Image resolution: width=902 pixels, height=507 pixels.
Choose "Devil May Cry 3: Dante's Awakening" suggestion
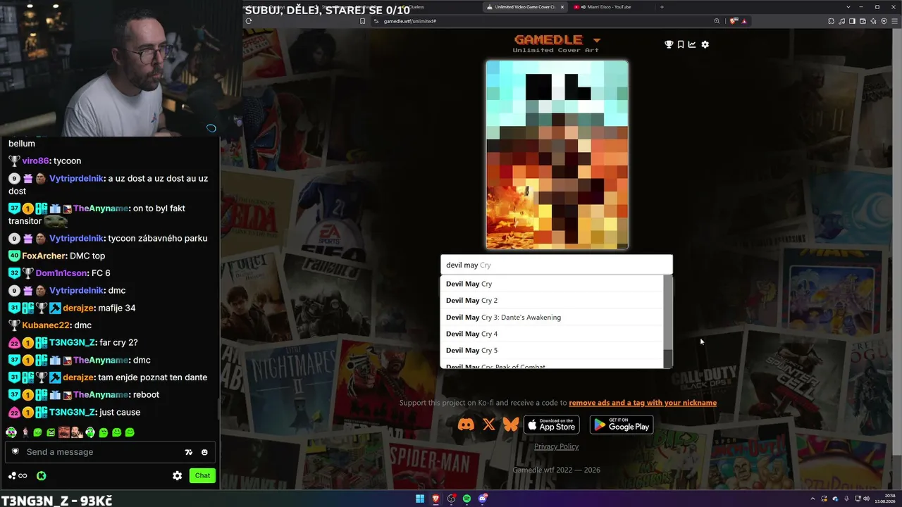[552, 318]
